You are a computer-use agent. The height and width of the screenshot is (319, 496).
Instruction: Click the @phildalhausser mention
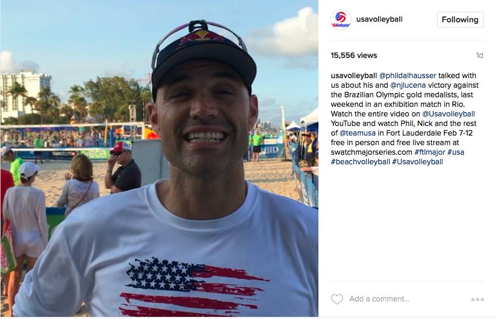pos(407,75)
